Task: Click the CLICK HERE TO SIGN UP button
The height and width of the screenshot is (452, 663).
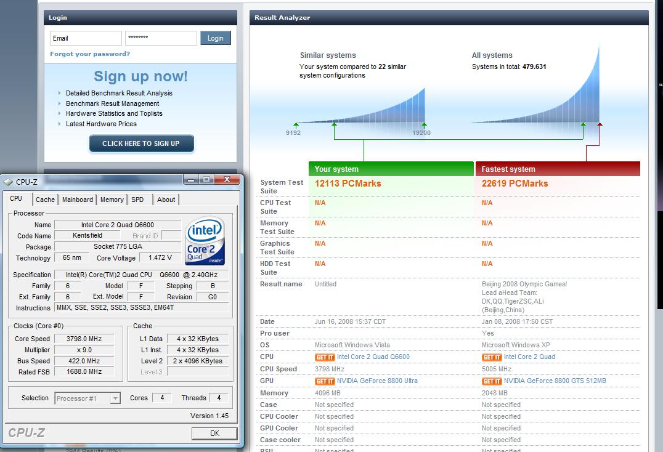Action: pos(141,143)
